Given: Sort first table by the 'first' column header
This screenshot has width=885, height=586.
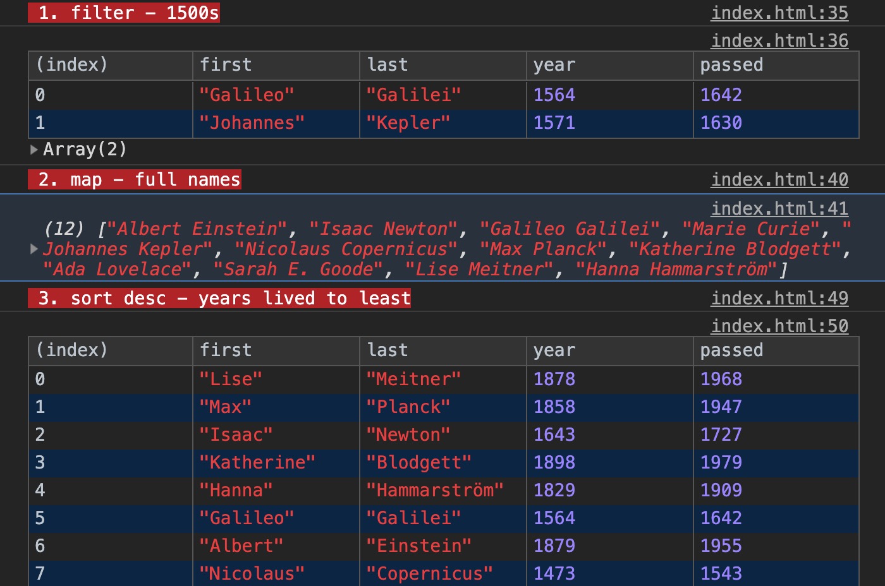Looking at the screenshot, I should (276, 65).
